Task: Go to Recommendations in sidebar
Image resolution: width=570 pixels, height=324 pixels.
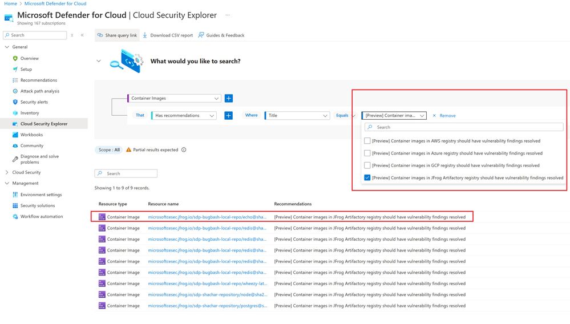Action: (39, 80)
